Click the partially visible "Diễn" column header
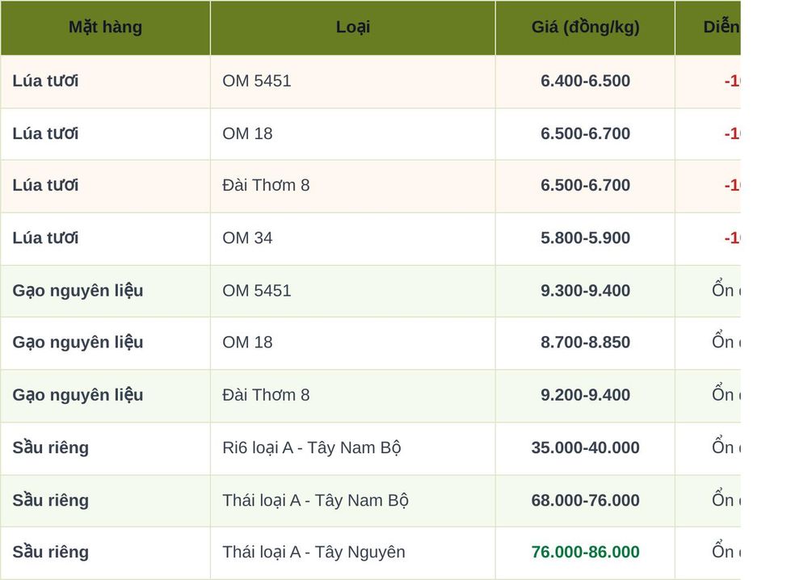The height and width of the screenshot is (580, 808). pos(721,27)
